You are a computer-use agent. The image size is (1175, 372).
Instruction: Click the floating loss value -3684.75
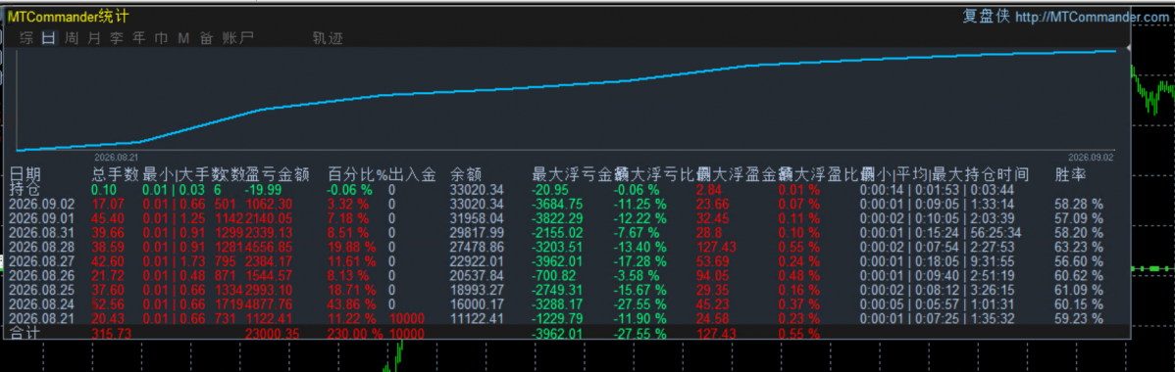pyautogui.click(x=557, y=204)
